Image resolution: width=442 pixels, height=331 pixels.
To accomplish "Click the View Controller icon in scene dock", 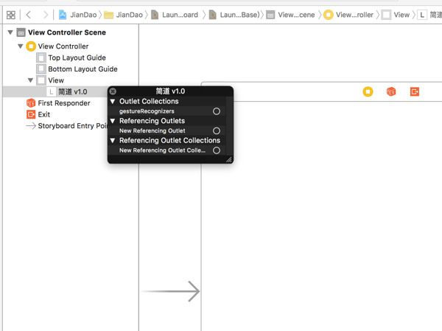I will (x=368, y=91).
